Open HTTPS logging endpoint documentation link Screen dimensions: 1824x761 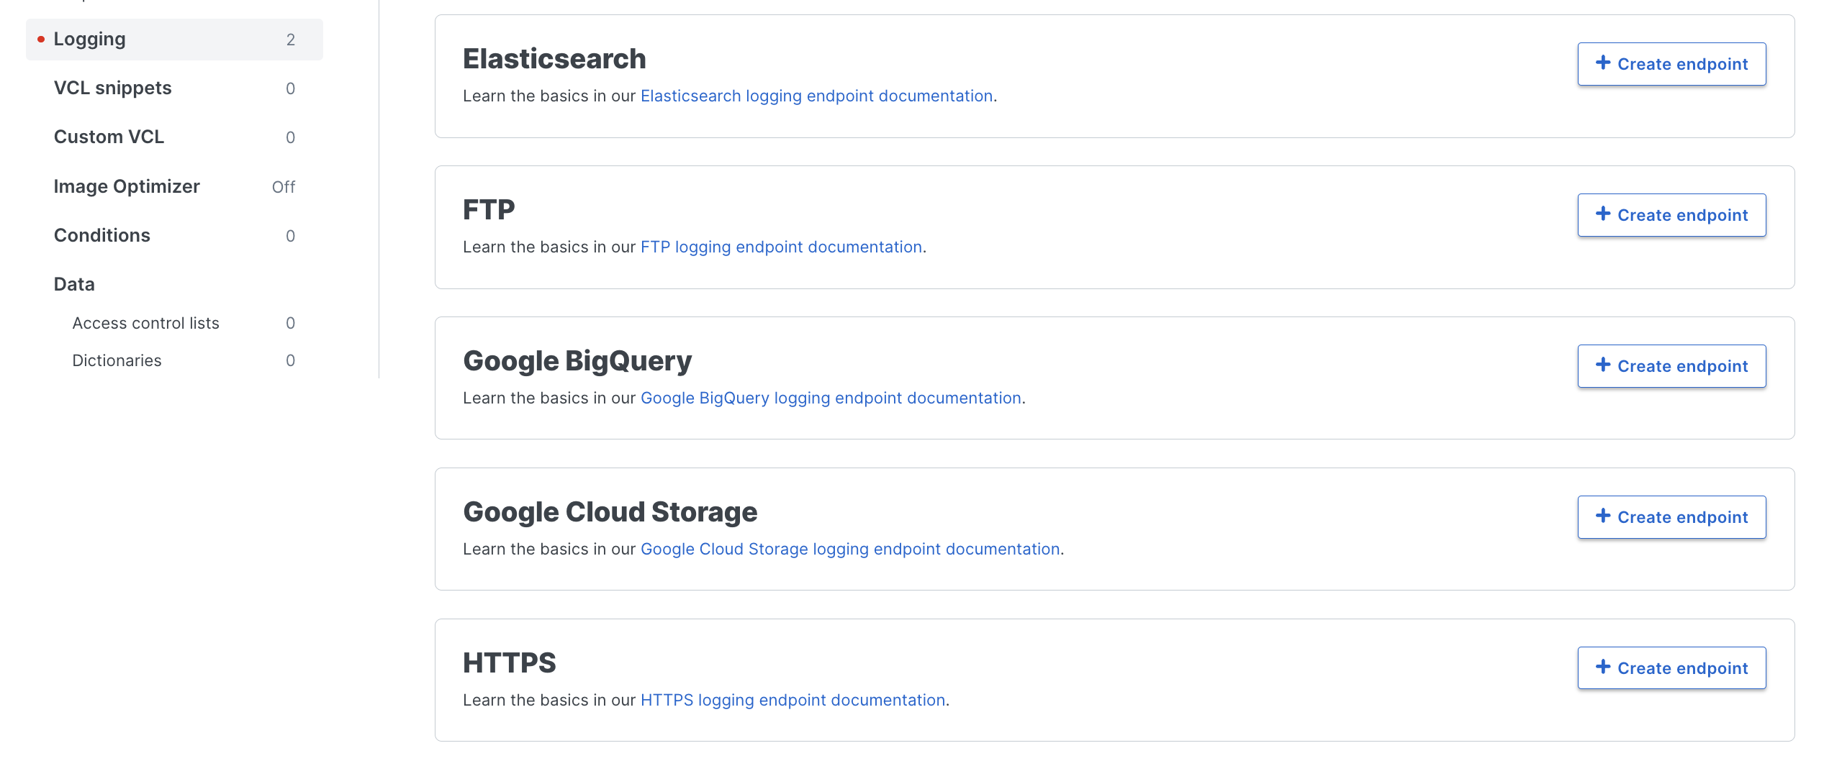pos(793,701)
